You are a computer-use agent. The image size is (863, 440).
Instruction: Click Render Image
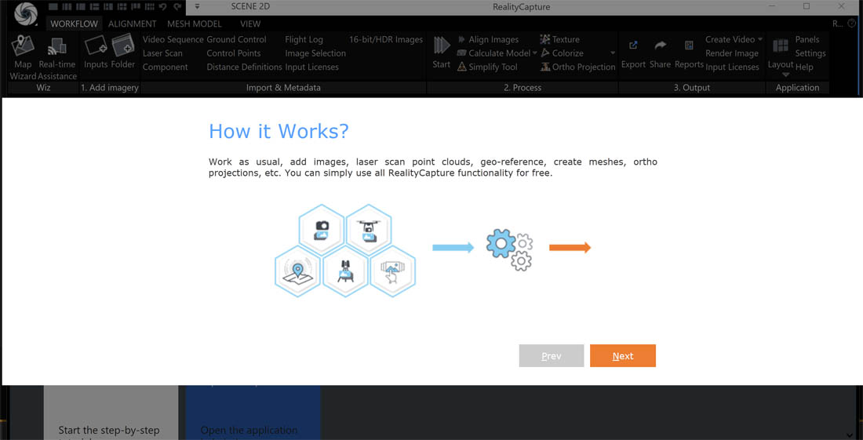click(x=731, y=53)
